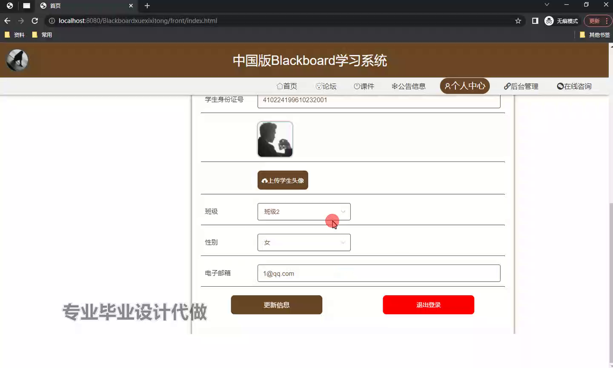Click the site logo avatar in header
The height and width of the screenshot is (368, 613).
tap(17, 60)
